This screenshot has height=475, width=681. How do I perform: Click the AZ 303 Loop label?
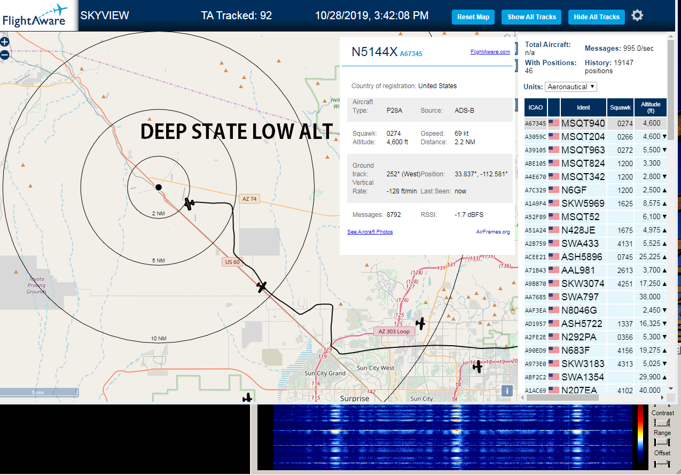(x=394, y=331)
